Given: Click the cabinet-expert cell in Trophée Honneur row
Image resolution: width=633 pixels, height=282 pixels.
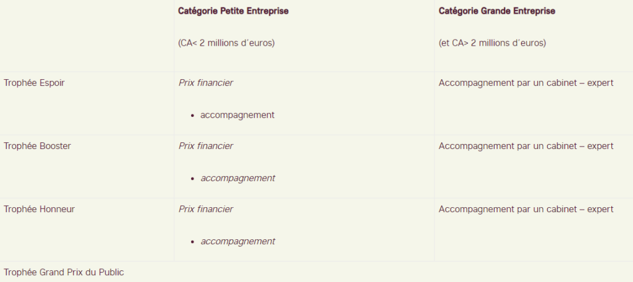Looking at the screenshot, I should coord(526,209).
